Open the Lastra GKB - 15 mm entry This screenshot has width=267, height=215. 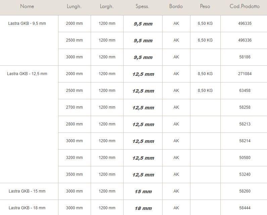point(27,191)
